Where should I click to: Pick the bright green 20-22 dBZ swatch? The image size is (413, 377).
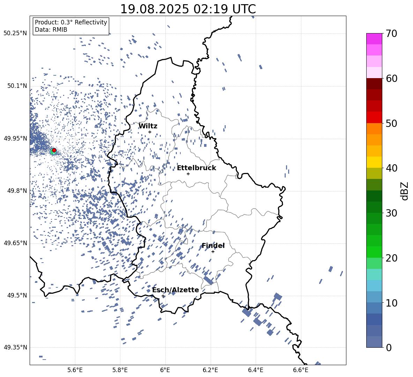(374, 252)
